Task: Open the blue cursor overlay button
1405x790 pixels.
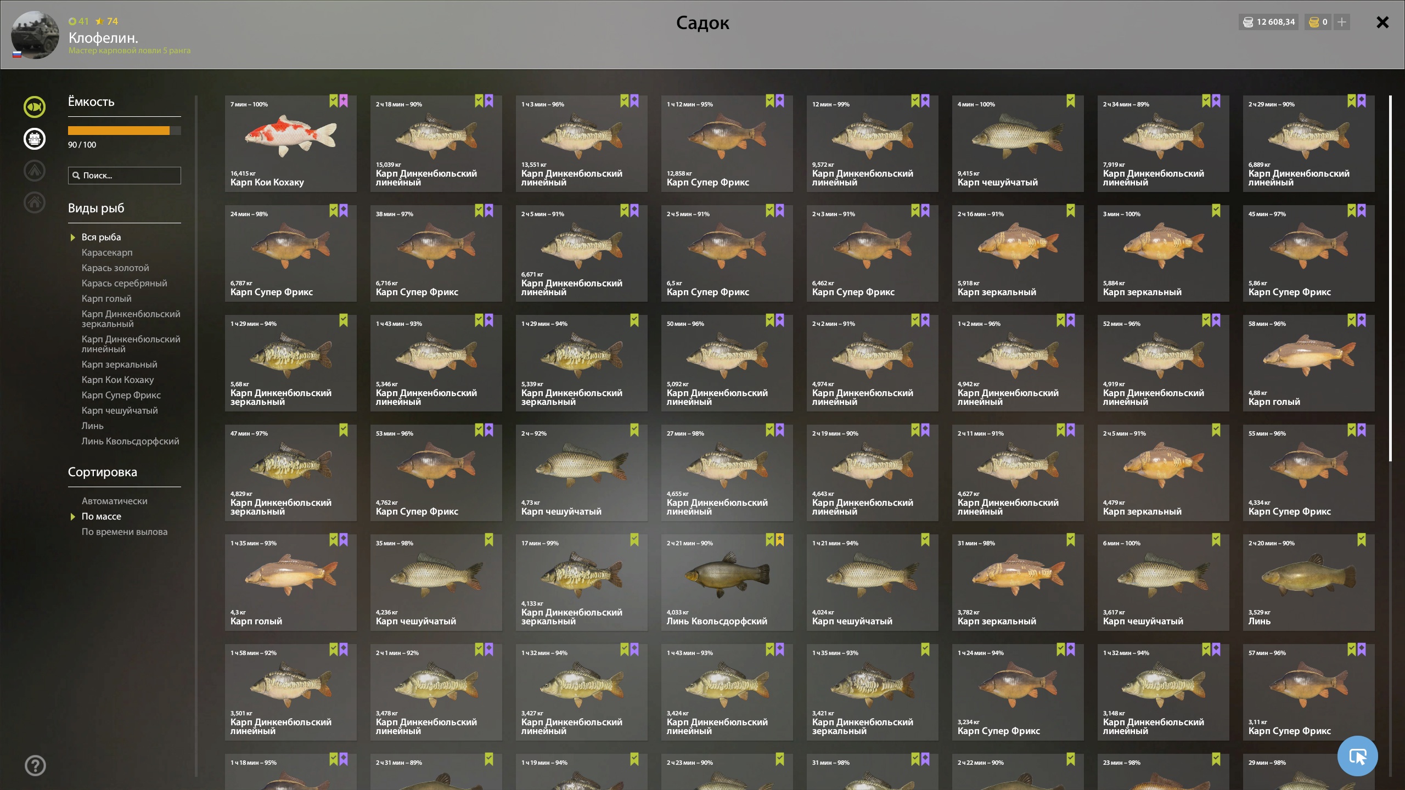Action: coord(1358,756)
